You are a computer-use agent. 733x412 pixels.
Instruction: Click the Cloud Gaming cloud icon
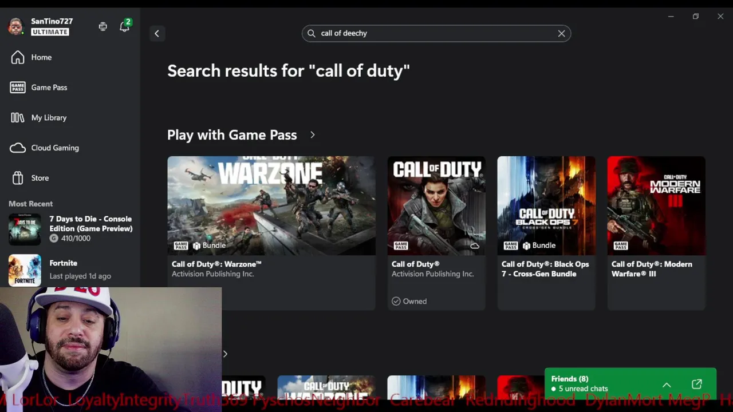(18, 148)
